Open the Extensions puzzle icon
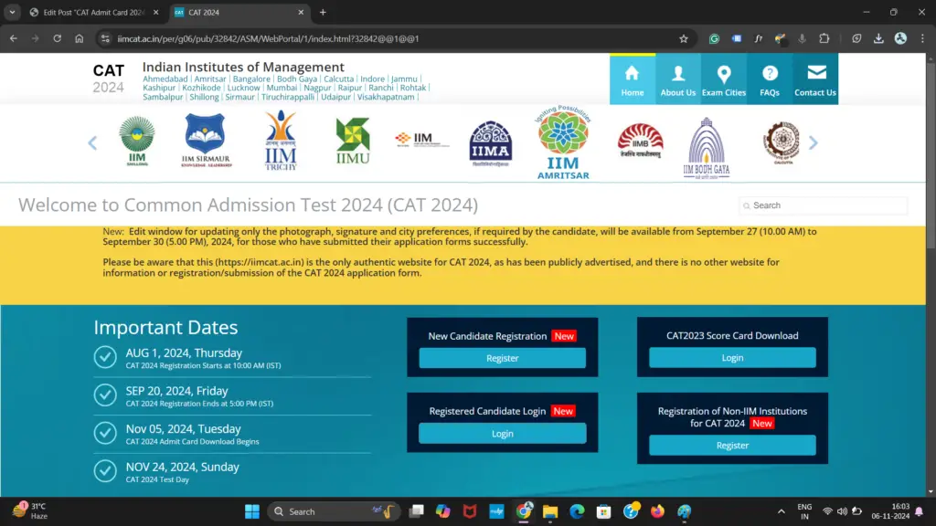This screenshot has width=936, height=526. coord(824,38)
